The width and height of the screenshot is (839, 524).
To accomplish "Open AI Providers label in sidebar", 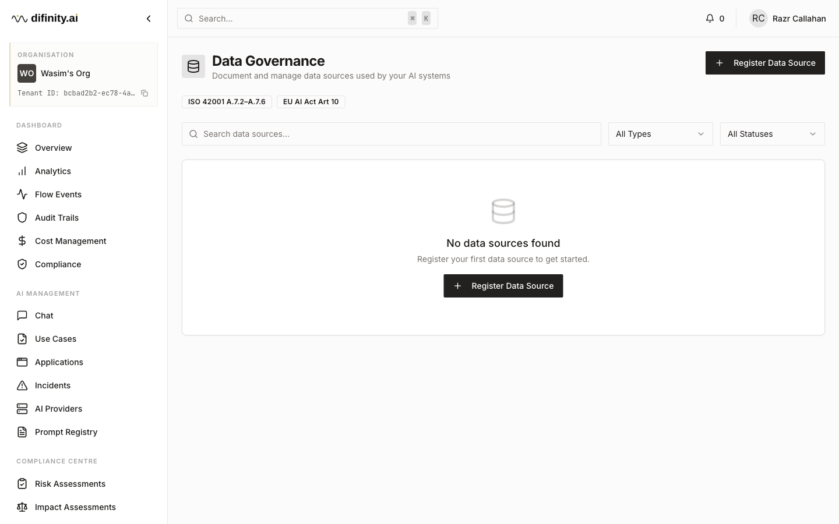I will tap(58, 409).
